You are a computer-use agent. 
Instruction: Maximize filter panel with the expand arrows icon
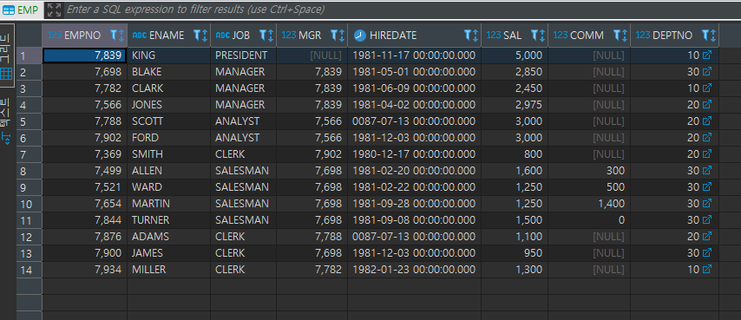click(x=55, y=10)
